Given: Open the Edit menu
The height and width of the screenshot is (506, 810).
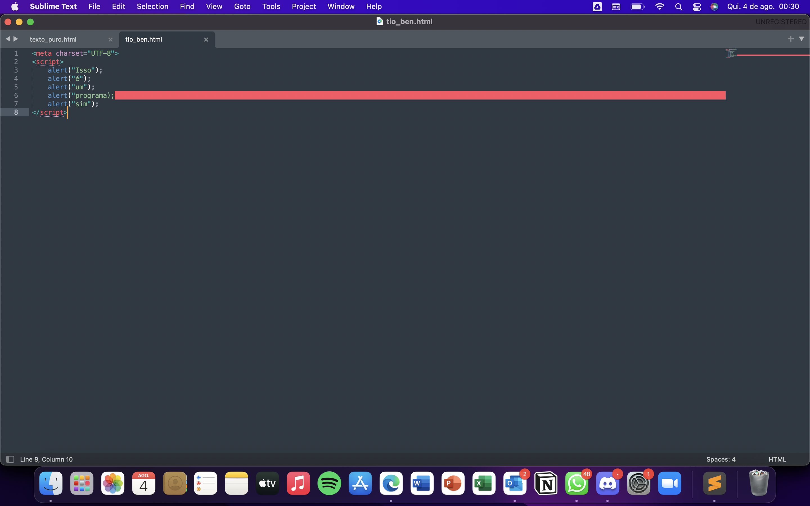Looking at the screenshot, I should [x=118, y=6].
